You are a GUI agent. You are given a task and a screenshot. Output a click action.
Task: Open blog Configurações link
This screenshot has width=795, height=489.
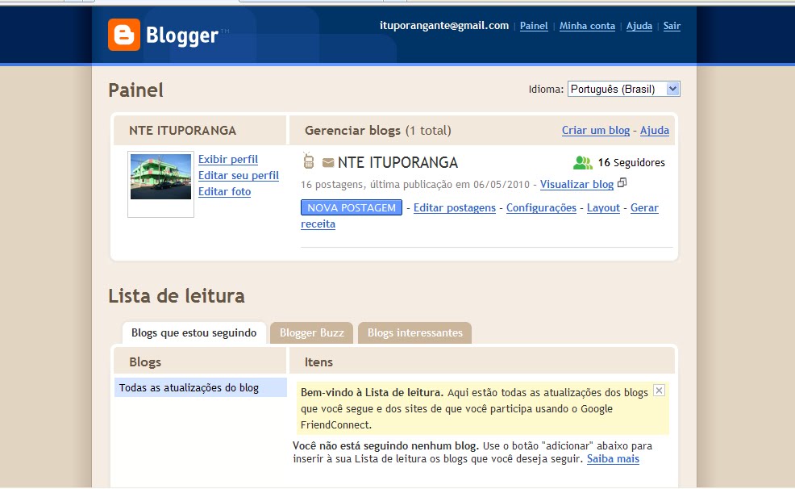point(541,207)
